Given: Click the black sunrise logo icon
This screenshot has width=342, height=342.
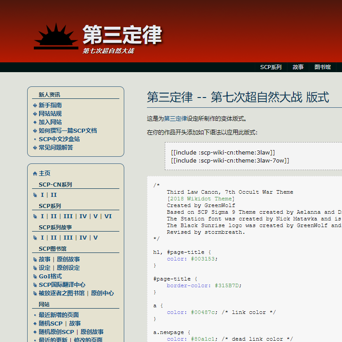Looking at the screenshot, I should click(x=56, y=37).
